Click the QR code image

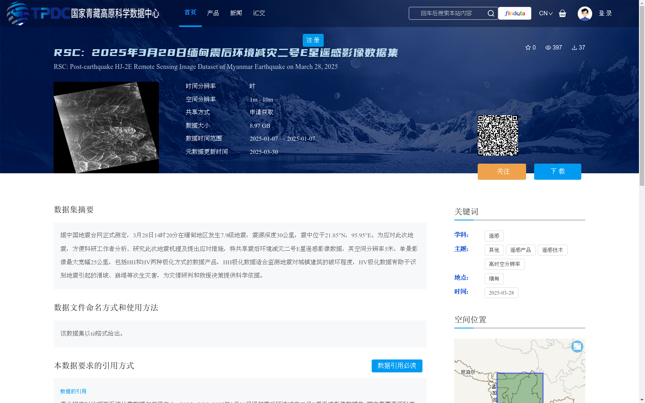pyautogui.click(x=498, y=135)
